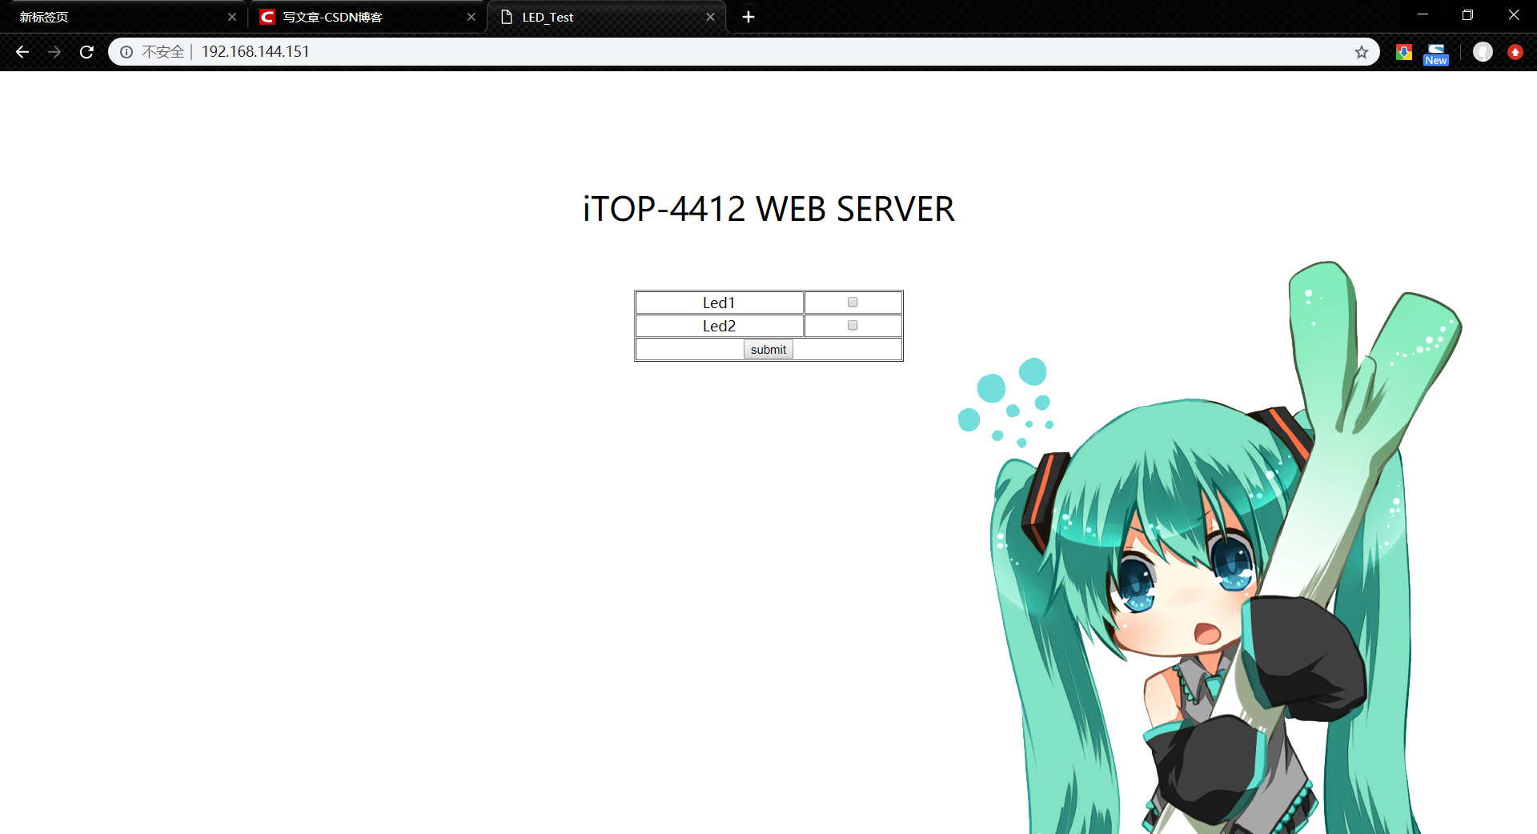Click the 不安全 security warning text

(163, 52)
